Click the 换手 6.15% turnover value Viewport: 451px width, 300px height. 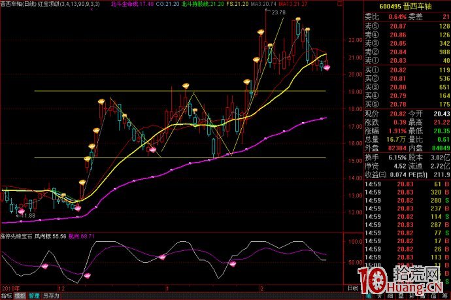coord(397,158)
